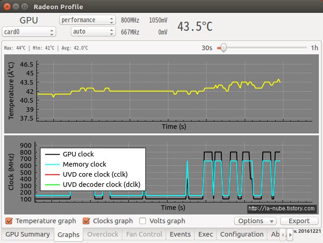
Task: Click the time range slider handle
Action: point(223,48)
